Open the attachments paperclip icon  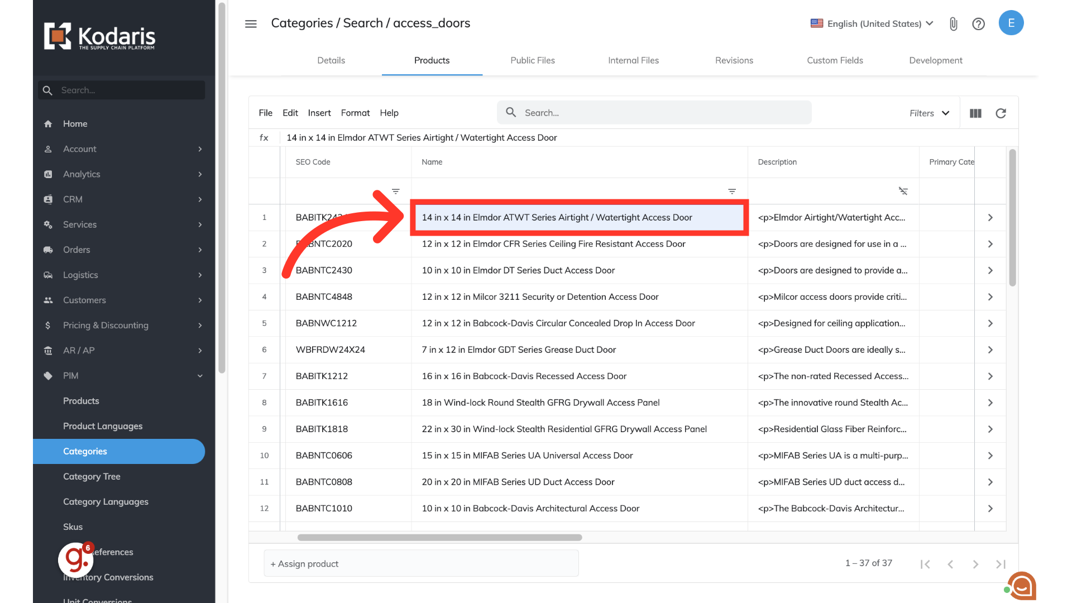(x=953, y=23)
